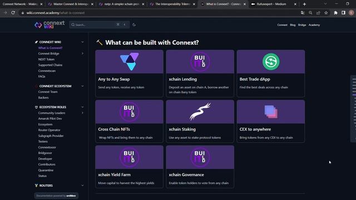
Task: Open the xchain Lending card title
Action: pos(183,79)
